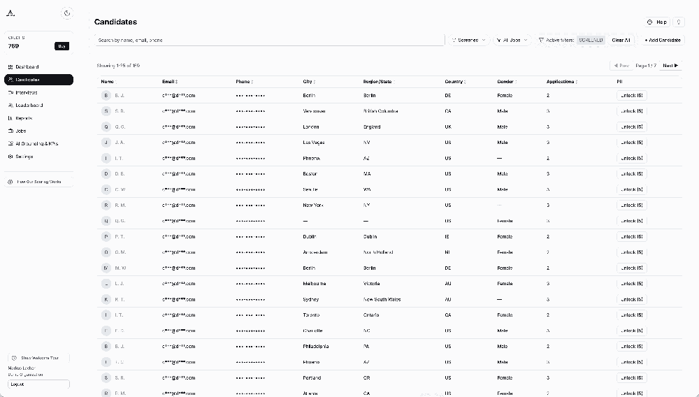
Task: Unlock PII for the Portland candidate
Action: pos(632,378)
